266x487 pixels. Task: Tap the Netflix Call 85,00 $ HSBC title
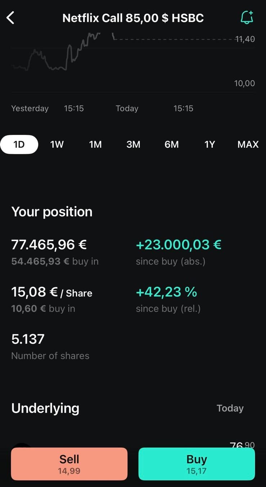point(133,18)
